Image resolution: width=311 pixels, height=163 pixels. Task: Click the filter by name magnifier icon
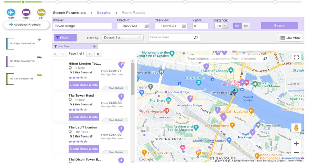pyautogui.click(x=196, y=37)
